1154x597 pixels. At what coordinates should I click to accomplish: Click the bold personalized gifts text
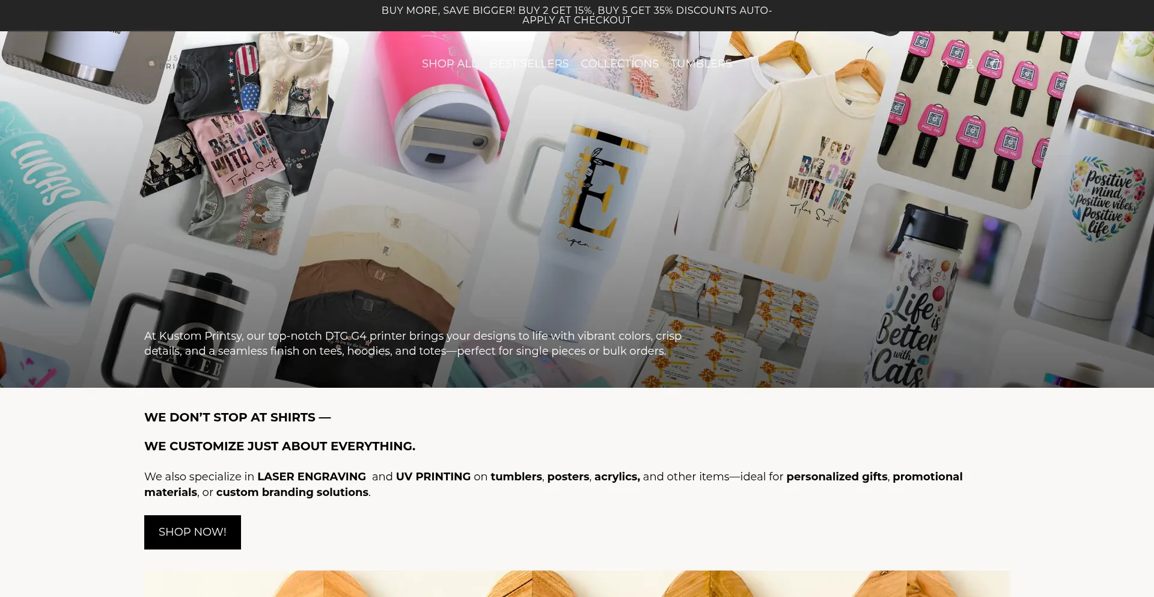[x=837, y=477]
